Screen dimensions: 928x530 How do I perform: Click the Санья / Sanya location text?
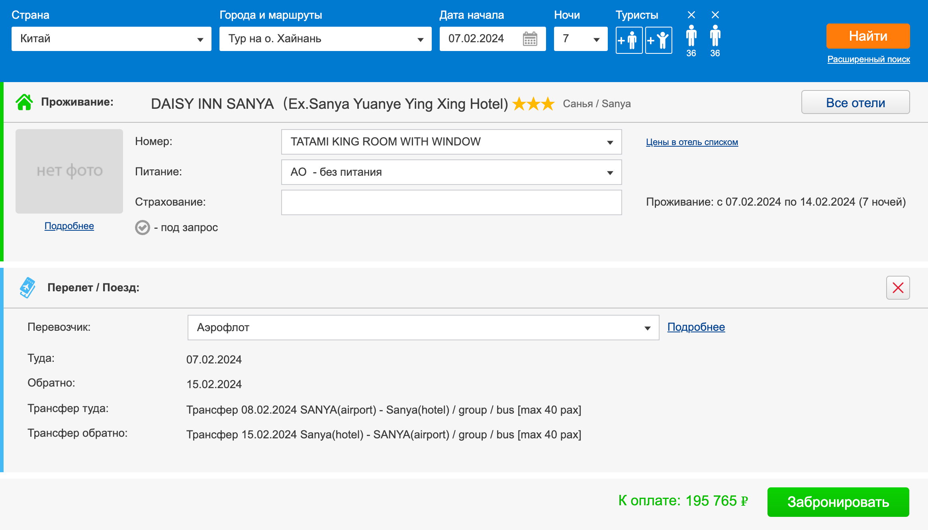(597, 104)
